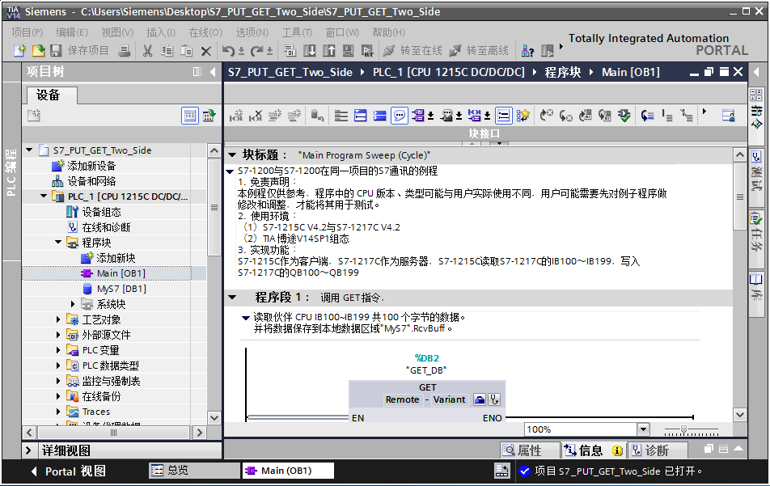Select 添加新块 in program blocks

pyautogui.click(x=108, y=258)
